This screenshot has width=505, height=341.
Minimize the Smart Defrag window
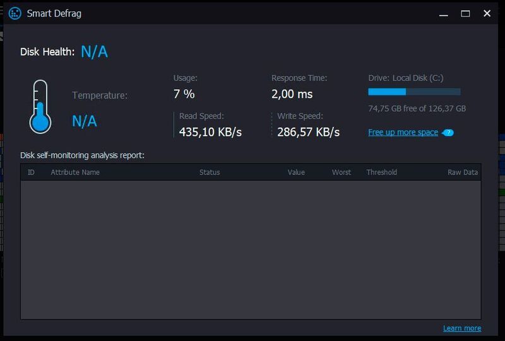[445, 13]
